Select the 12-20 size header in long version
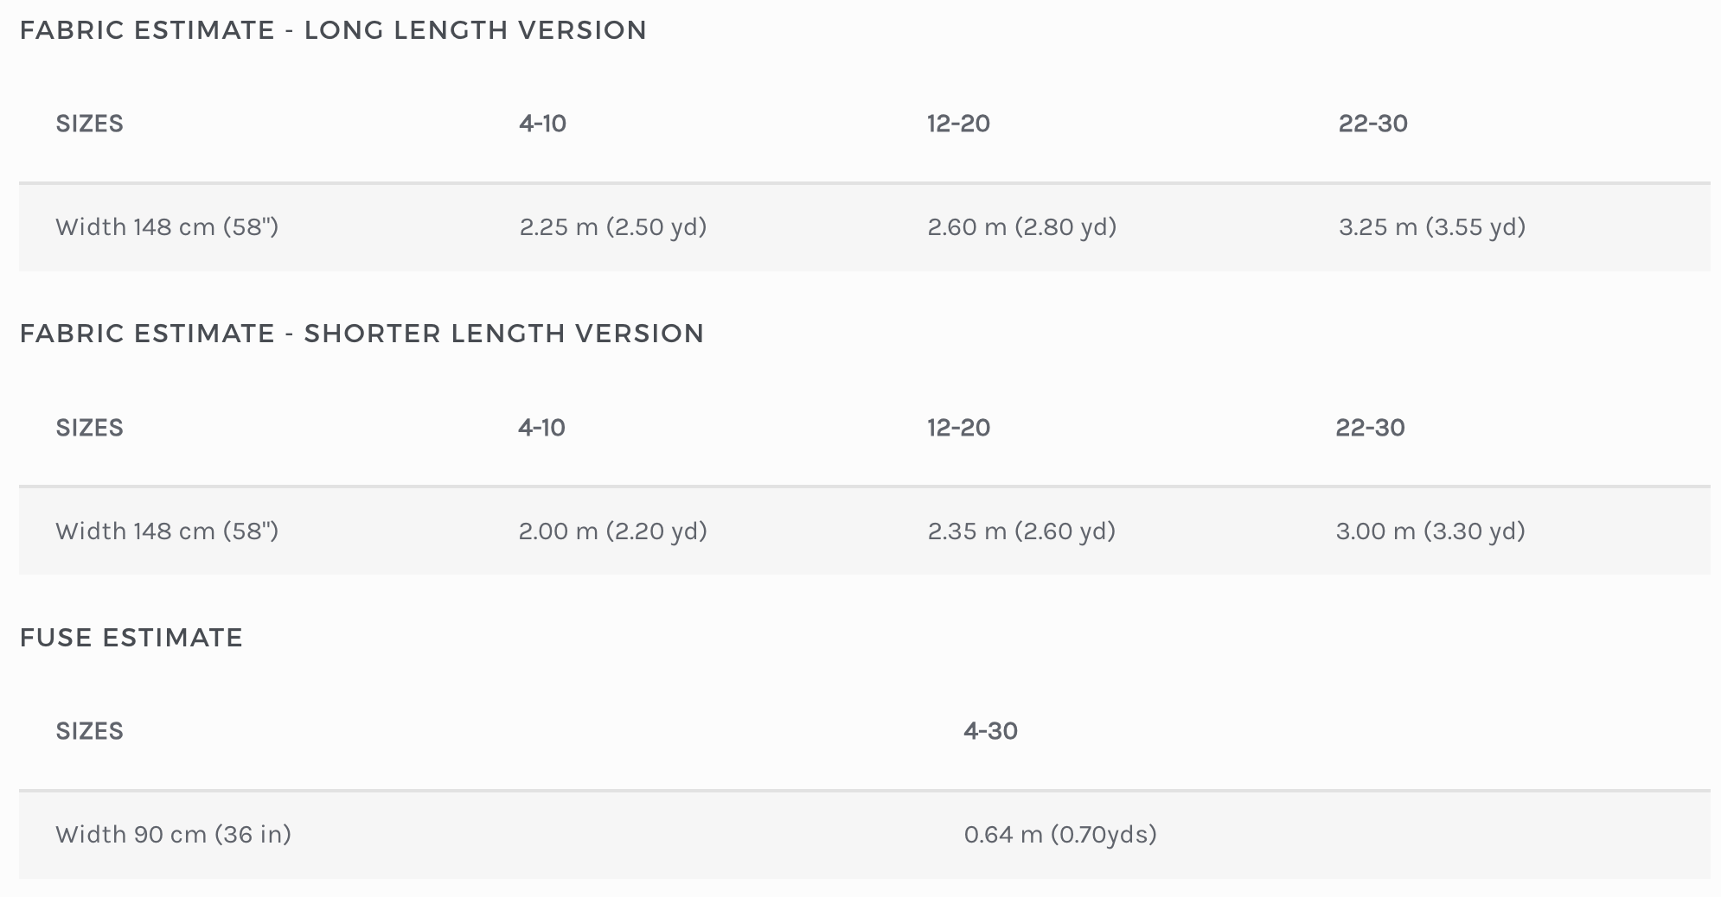 pyautogui.click(x=958, y=124)
